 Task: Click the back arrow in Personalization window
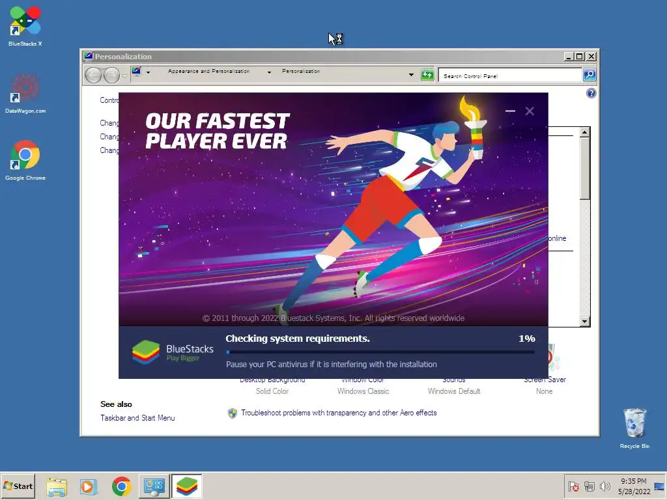point(93,76)
